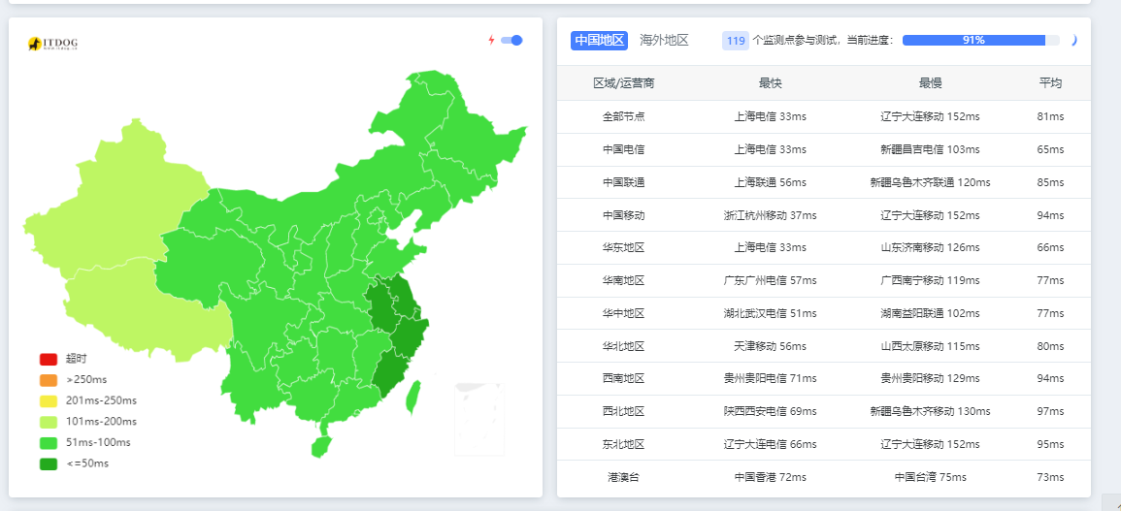Click the ITDOG logo above the map
The image size is (1121, 511).
point(52,44)
